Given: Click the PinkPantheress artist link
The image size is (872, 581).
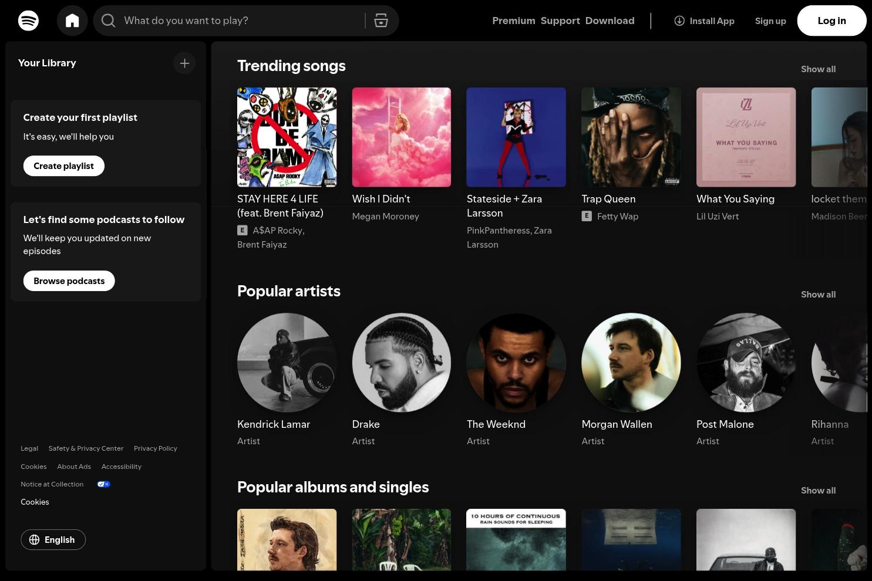Looking at the screenshot, I should 498,231.
